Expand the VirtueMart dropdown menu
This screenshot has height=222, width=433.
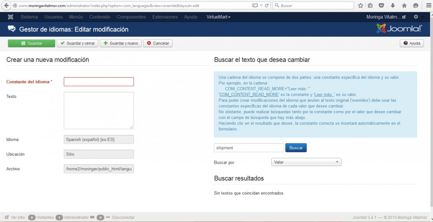tap(218, 17)
